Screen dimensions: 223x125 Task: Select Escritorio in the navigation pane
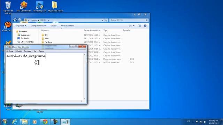(25, 39)
